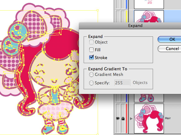Click the 255 Objects number field

click(122, 83)
